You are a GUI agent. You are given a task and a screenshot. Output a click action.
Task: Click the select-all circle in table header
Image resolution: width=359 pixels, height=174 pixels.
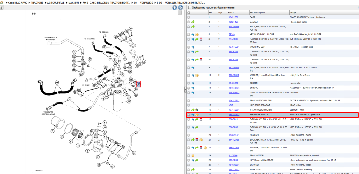189,12
